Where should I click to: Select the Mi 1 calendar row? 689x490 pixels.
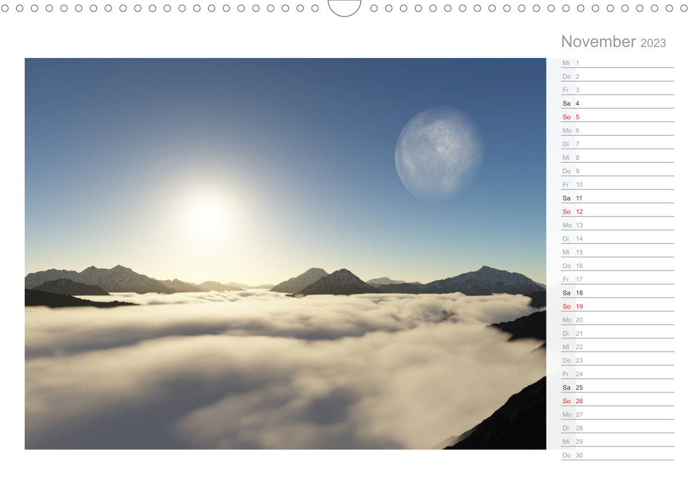[617, 63]
